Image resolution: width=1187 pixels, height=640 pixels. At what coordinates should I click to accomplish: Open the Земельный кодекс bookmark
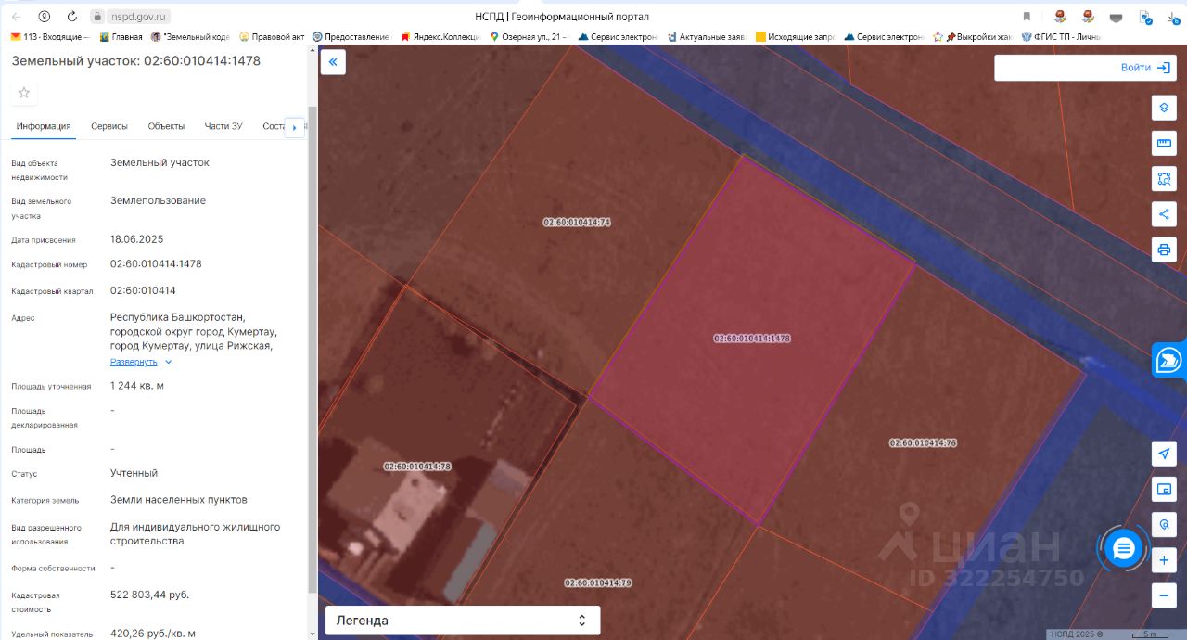pos(189,37)
